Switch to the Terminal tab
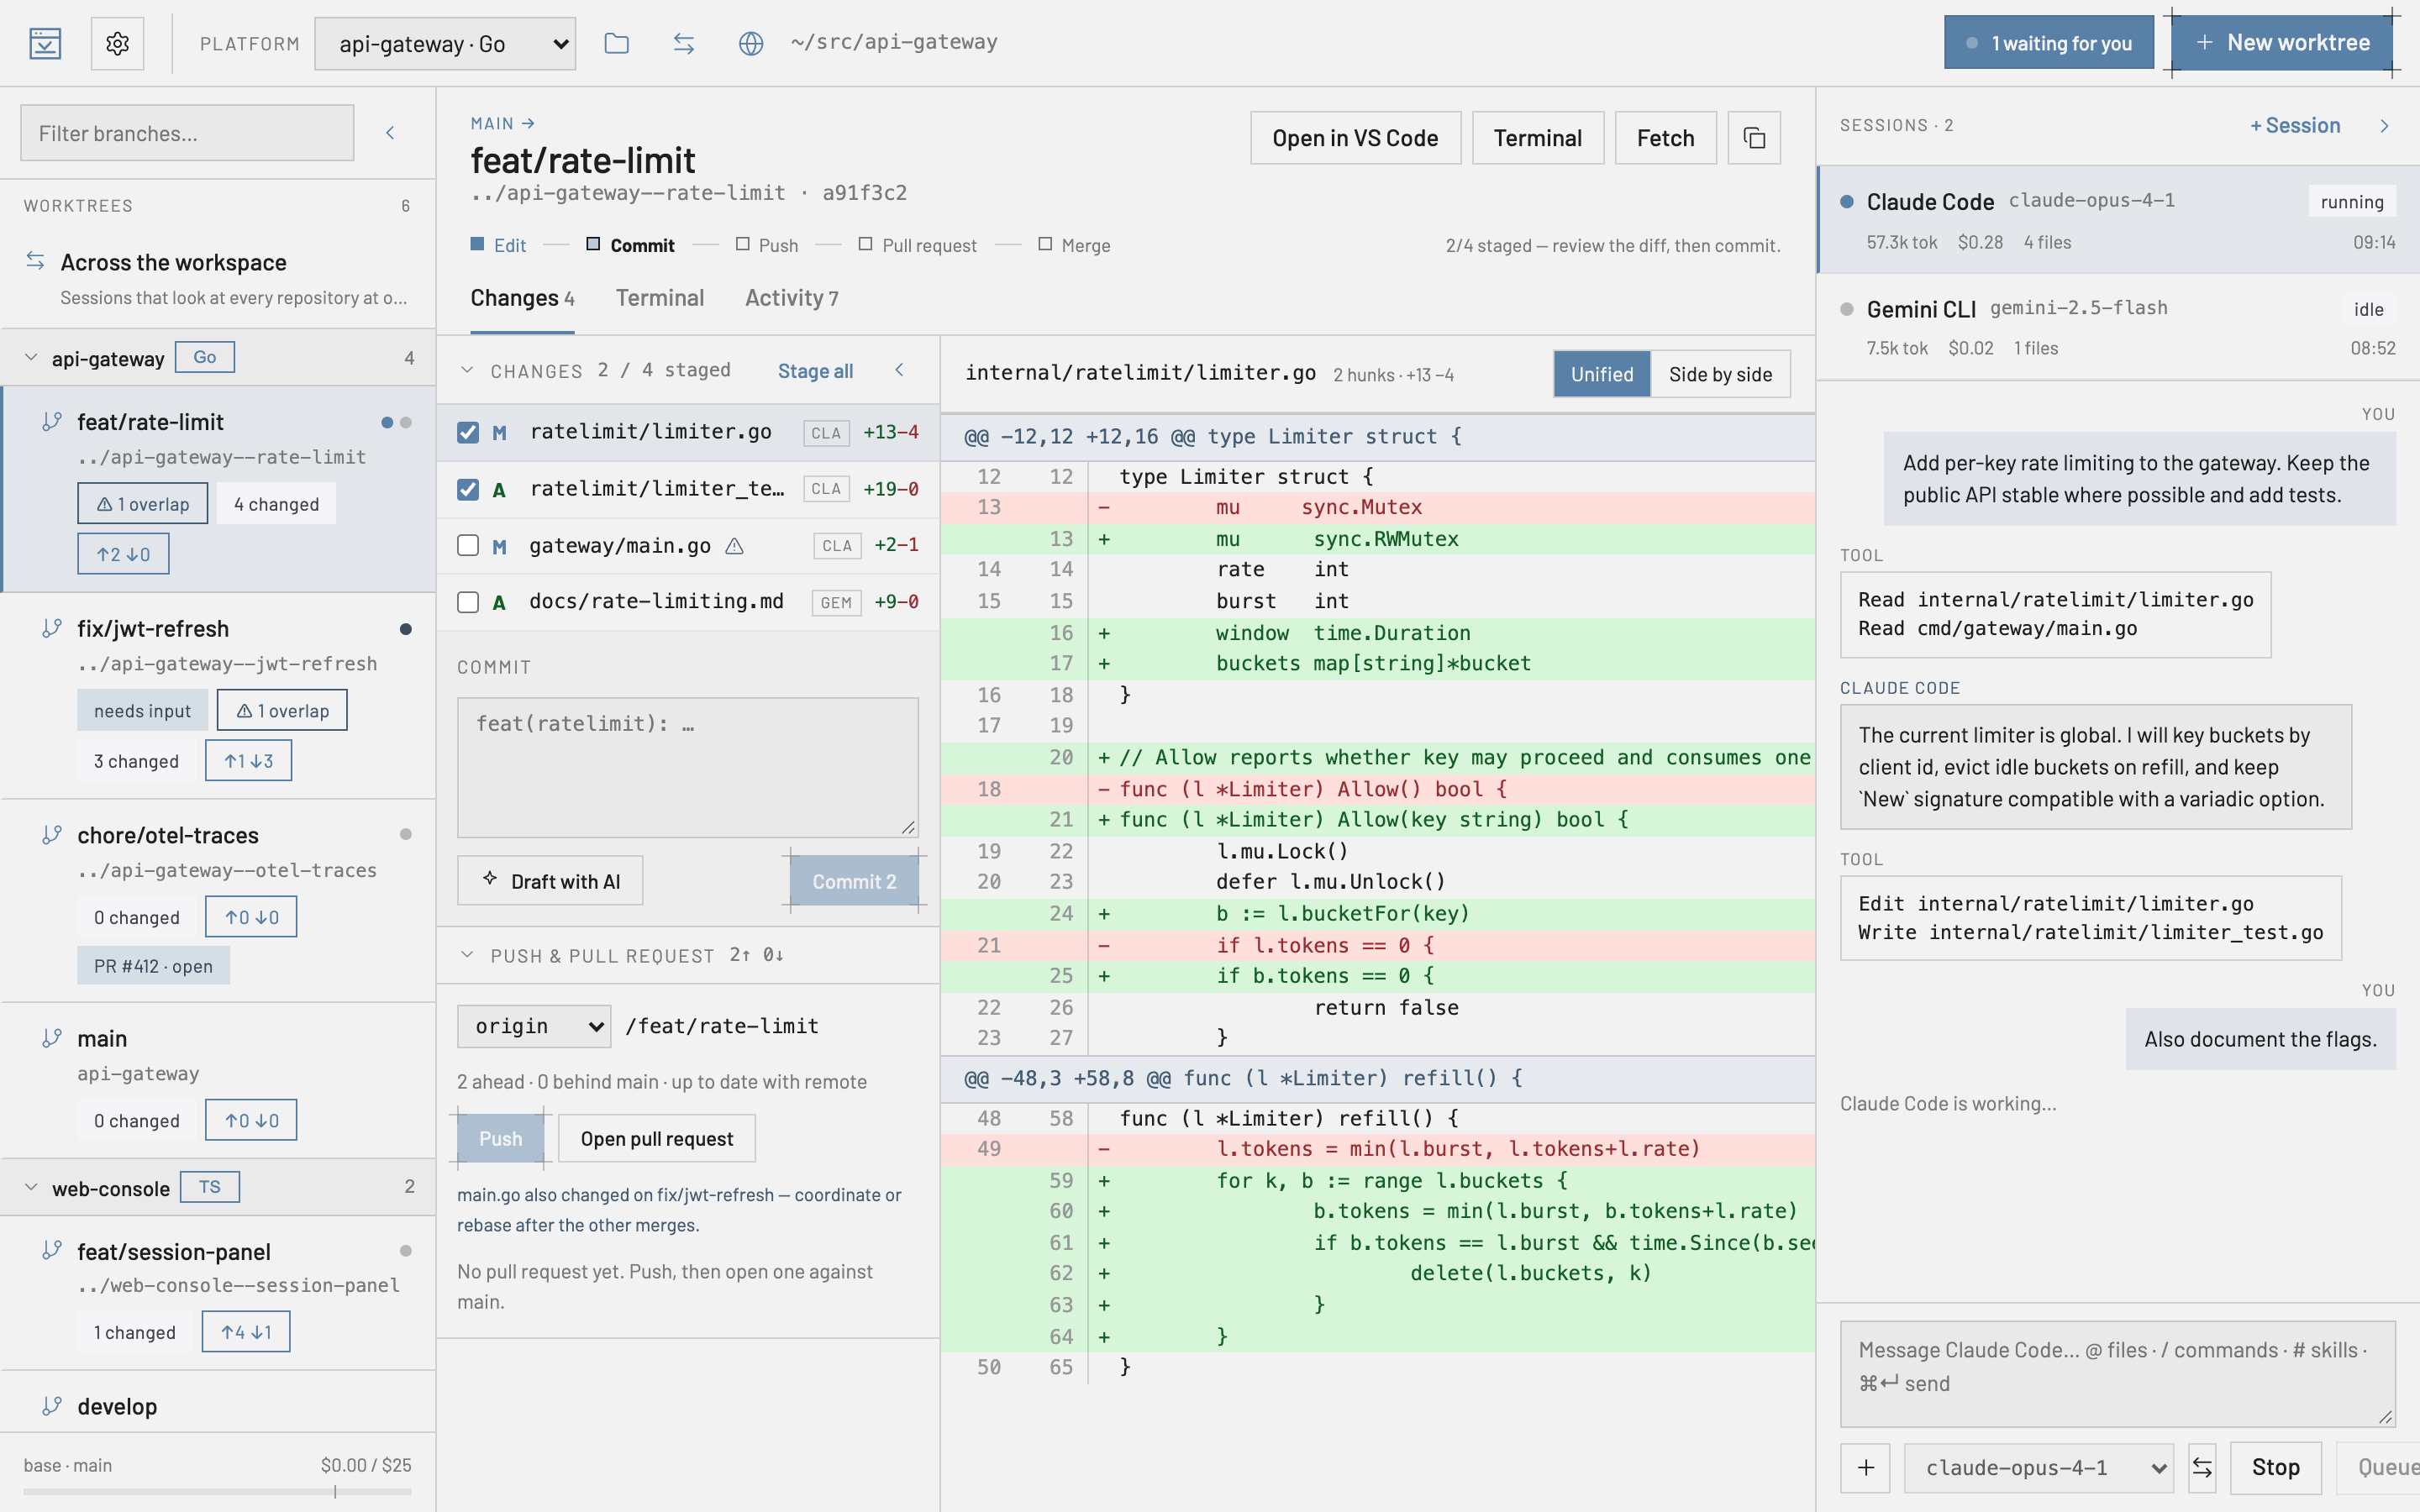2420x1512 pixels. pos(659,298)
